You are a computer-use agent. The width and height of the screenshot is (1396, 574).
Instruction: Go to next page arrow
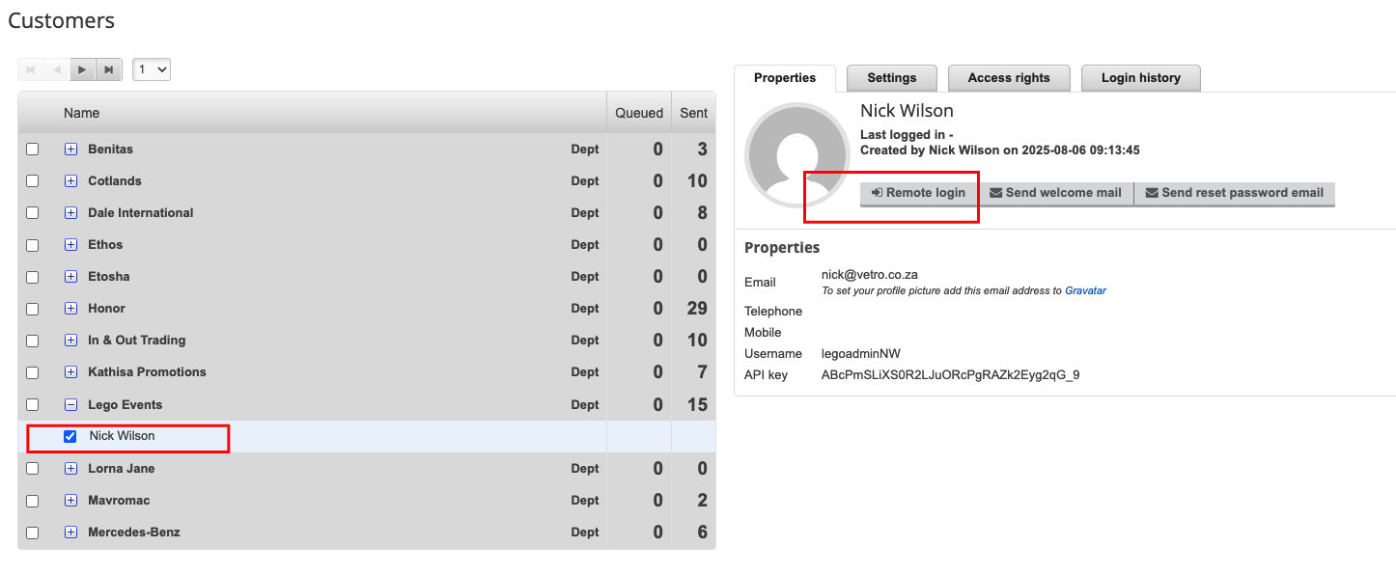click(83, 69)
